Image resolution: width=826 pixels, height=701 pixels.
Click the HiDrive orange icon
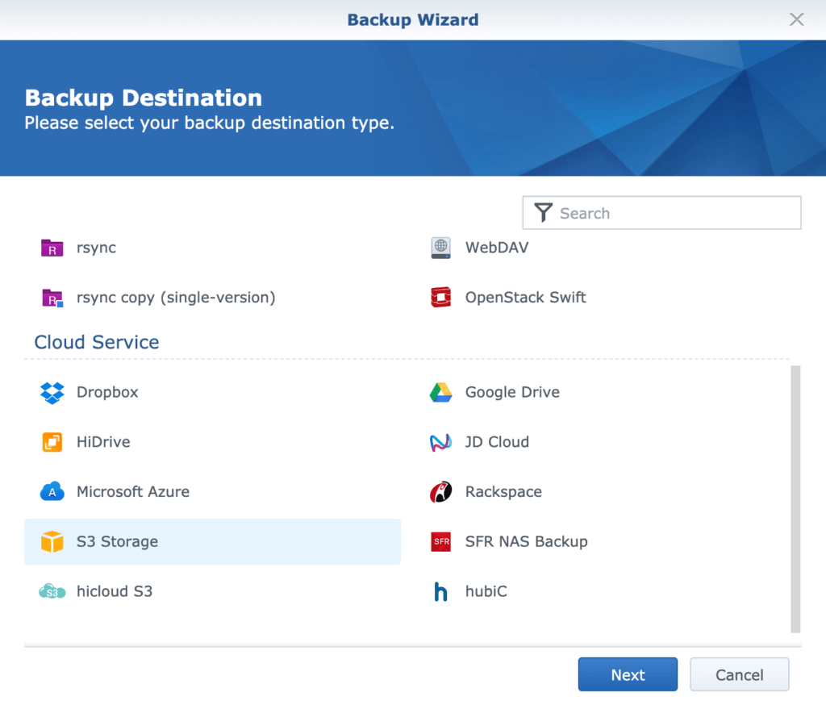[52, 442]
